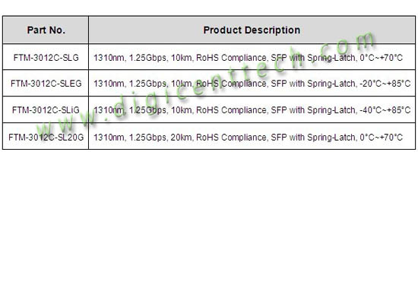Select part number FTM-3012C-SLG
This screenshot has height=304, width=418.
pyautogui.click(x=46, y=58)
